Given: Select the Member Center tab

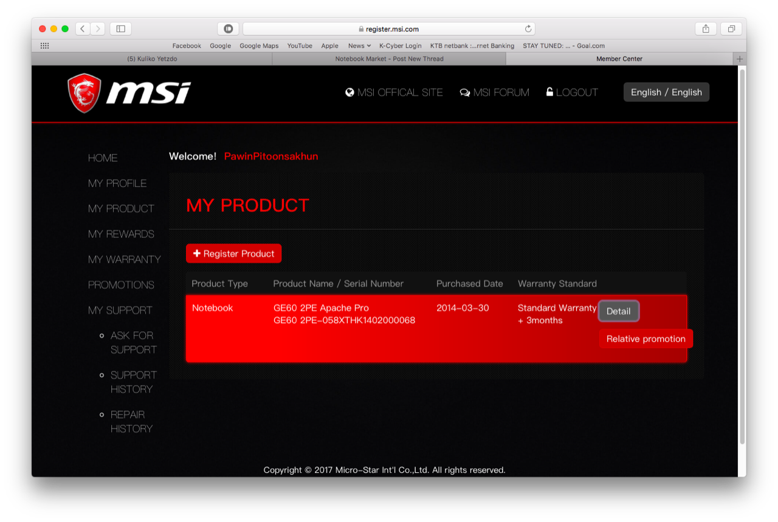Looking at the screenshot, I should 619,59.
